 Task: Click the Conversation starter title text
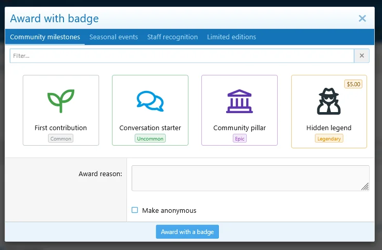(x=150, y=128)
